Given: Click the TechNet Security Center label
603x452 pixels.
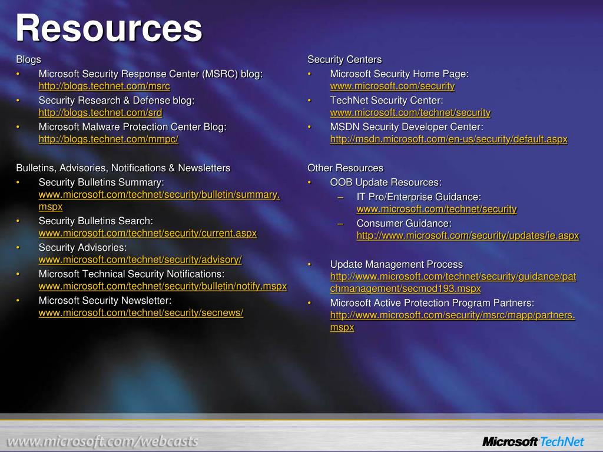Looking at the screenshot, I should pyautogui.click(x=386, y=100).
